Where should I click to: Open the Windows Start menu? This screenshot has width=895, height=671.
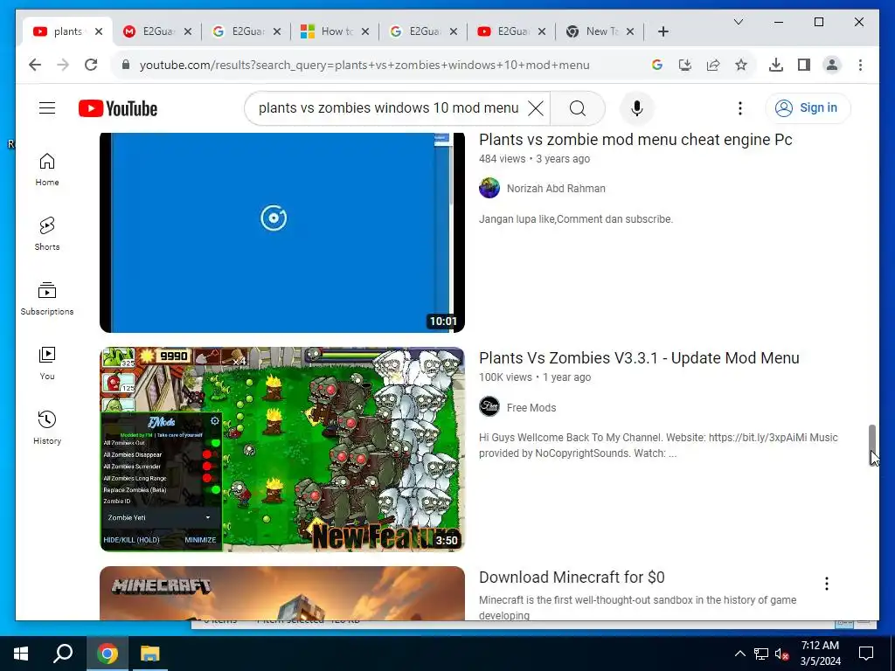[21, 654]
